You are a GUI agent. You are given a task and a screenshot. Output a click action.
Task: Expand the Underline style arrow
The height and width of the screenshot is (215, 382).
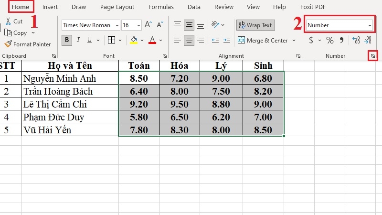(x=98, y=40)
